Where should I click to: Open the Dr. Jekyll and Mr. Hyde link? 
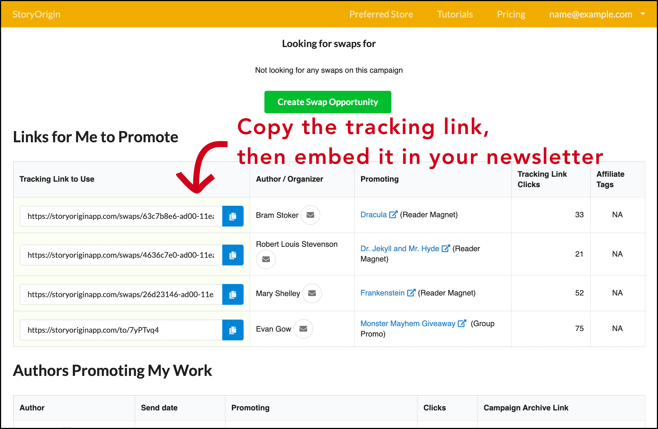tap(399, 248)
